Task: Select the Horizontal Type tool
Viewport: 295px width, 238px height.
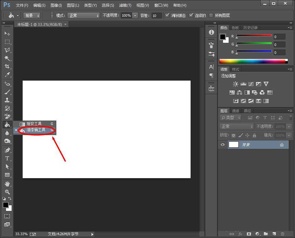Action: coord(8,158)
